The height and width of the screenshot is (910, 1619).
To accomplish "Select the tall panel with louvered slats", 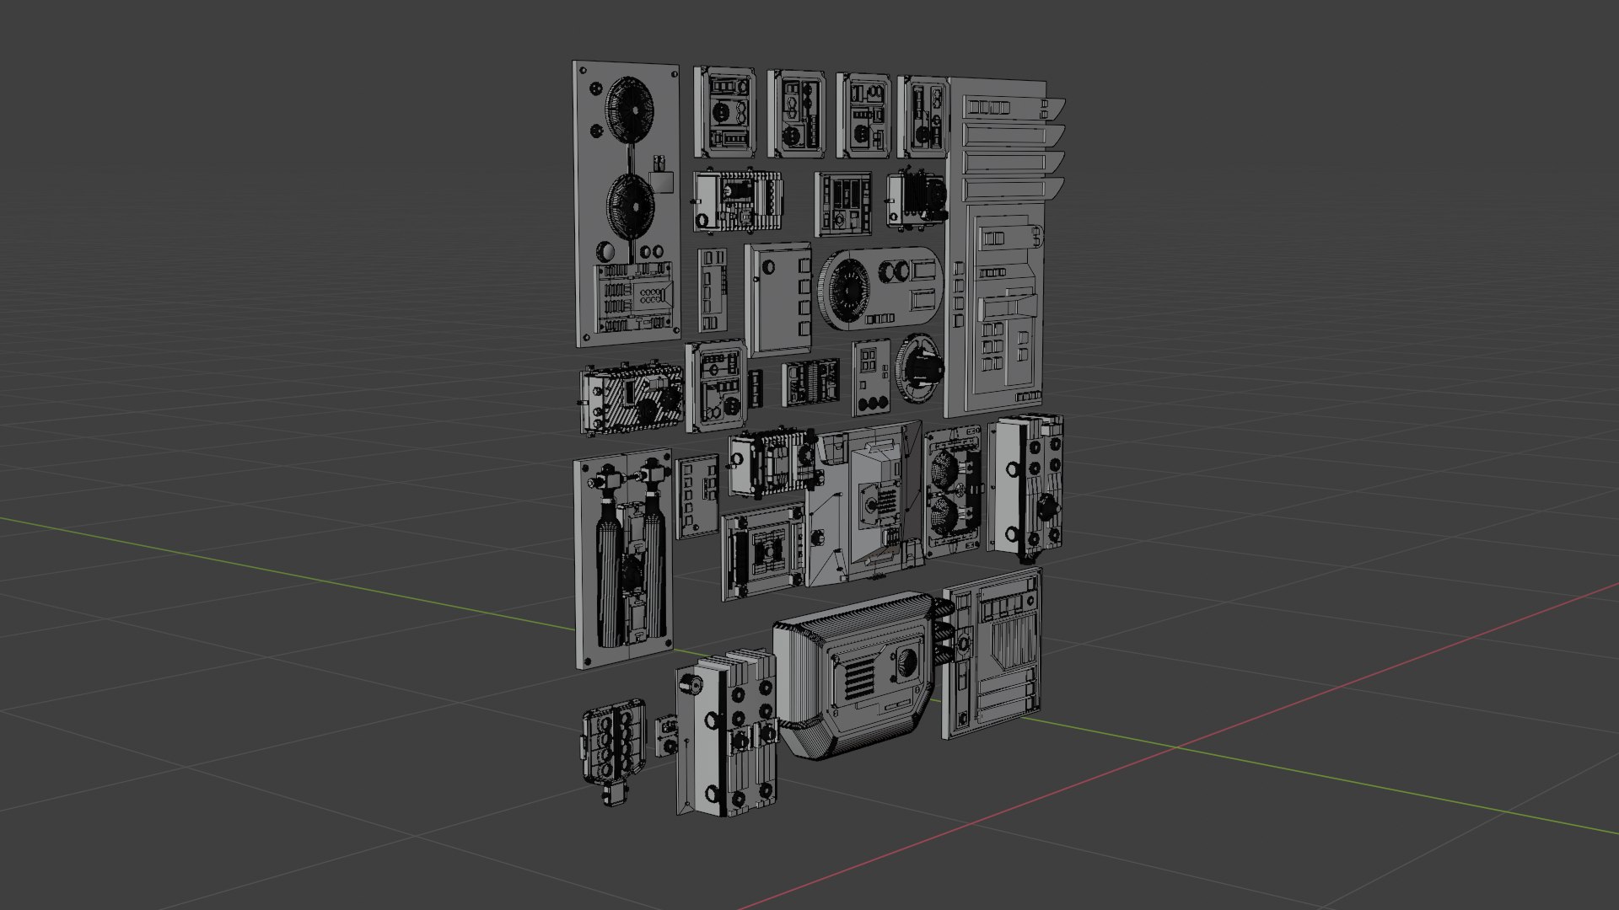I will click(x=1004, y=246).
